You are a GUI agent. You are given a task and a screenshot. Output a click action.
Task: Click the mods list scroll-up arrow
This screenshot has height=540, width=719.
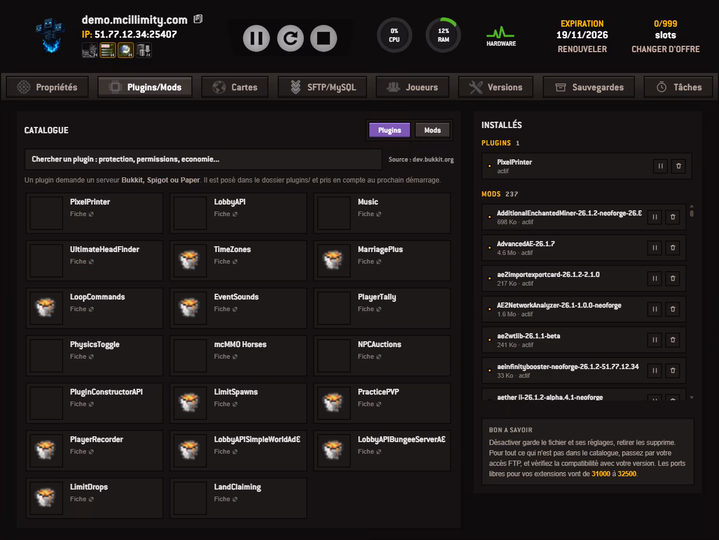pyautogui.click(x=692, y=206)
